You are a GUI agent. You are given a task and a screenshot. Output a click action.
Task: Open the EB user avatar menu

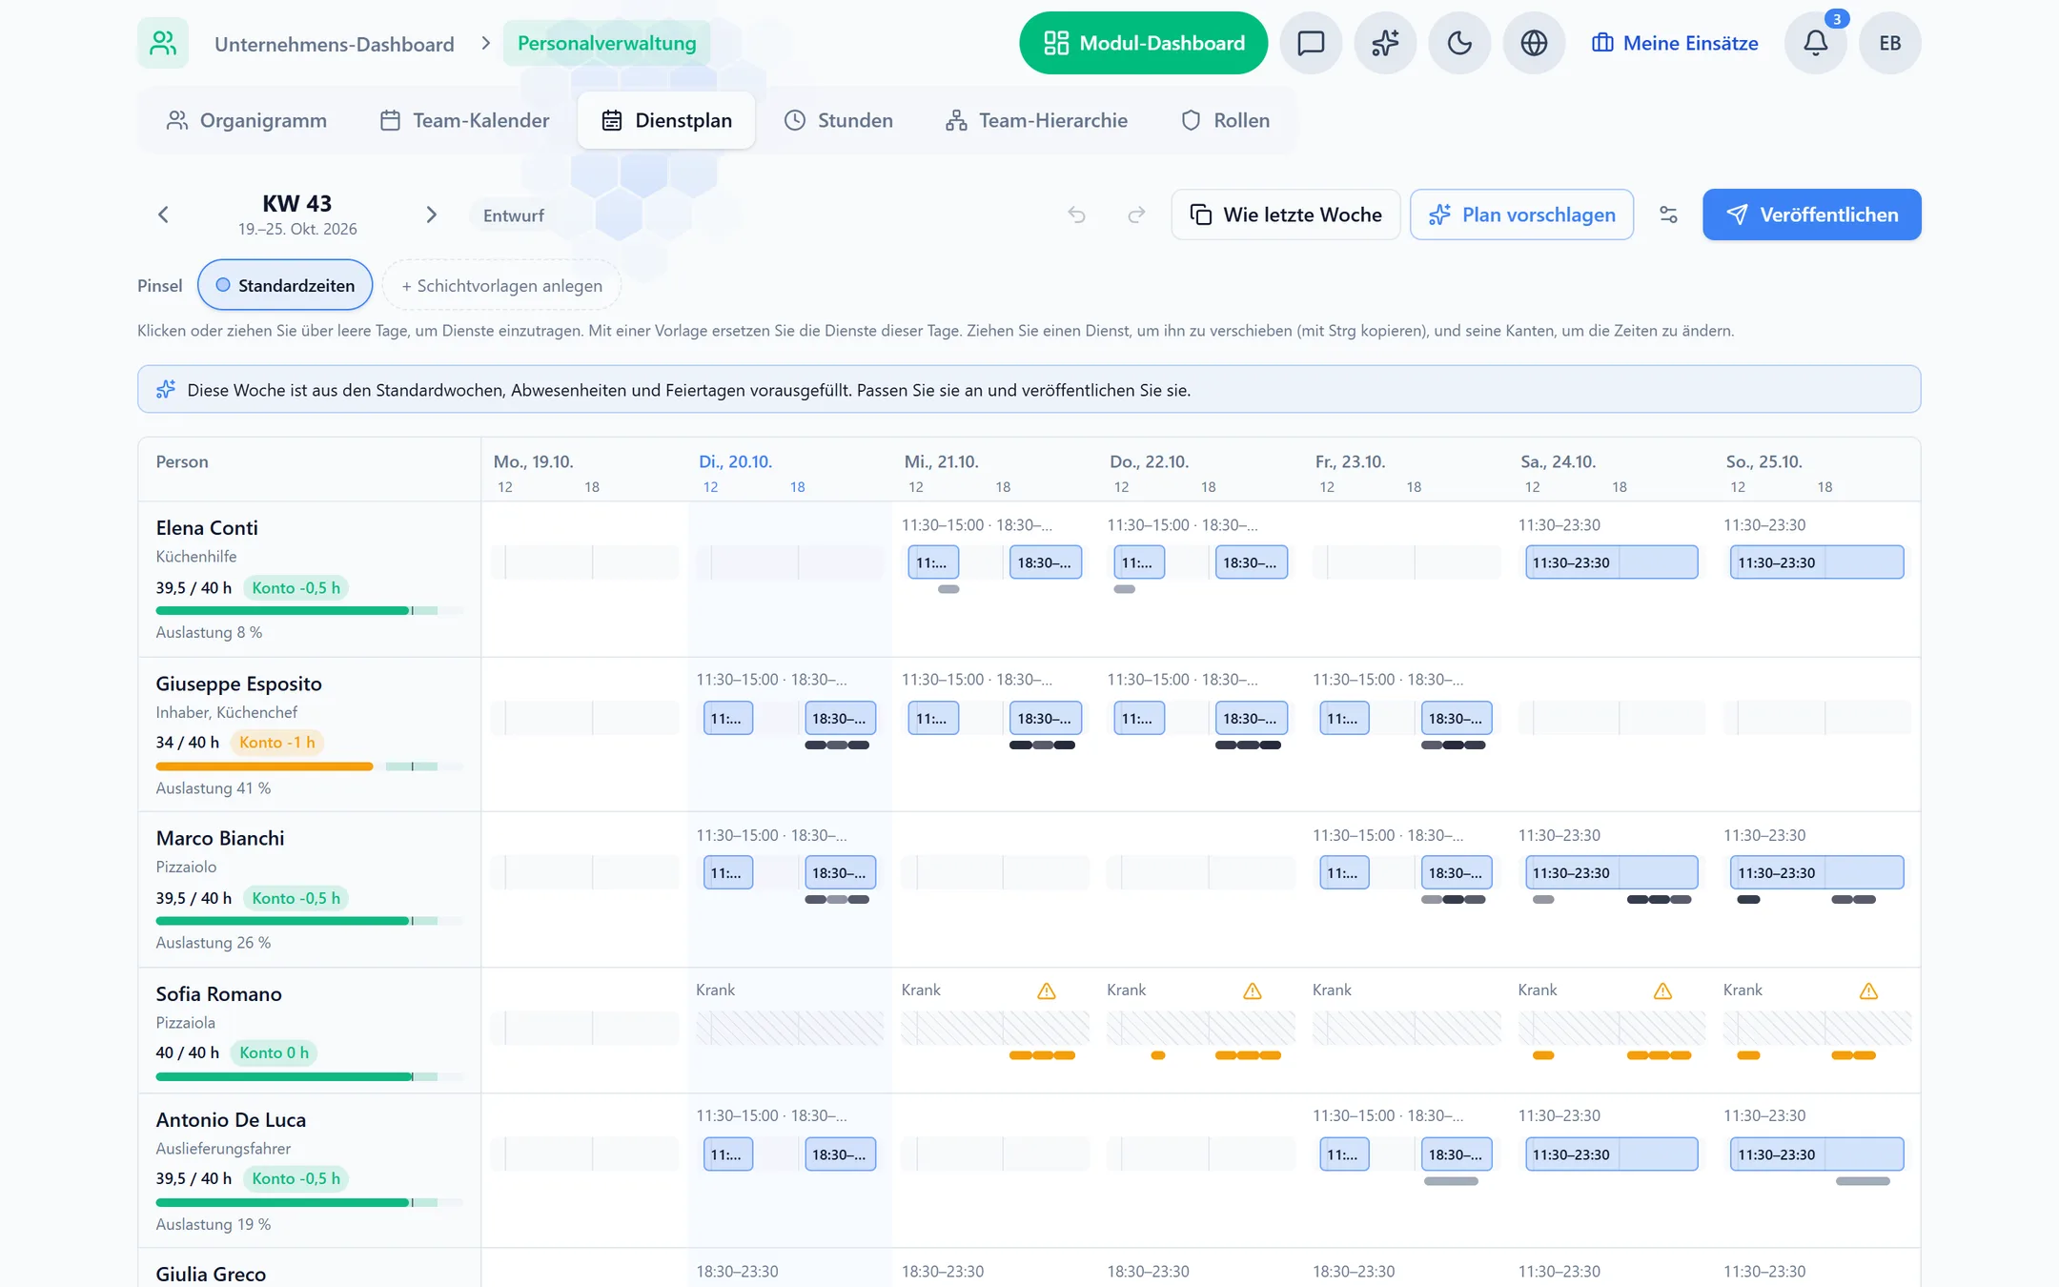[x=1889, y=43]
